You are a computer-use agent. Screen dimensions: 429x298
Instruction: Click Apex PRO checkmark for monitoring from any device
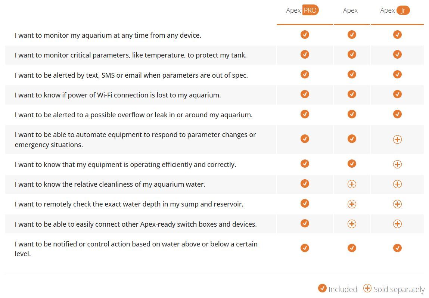click(305, 35)
